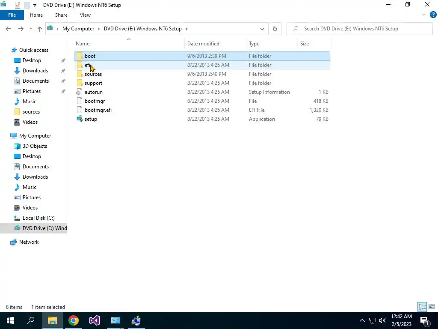Click the 1,320 KB size cell
The image size is (438, 329).
(319, 110)
